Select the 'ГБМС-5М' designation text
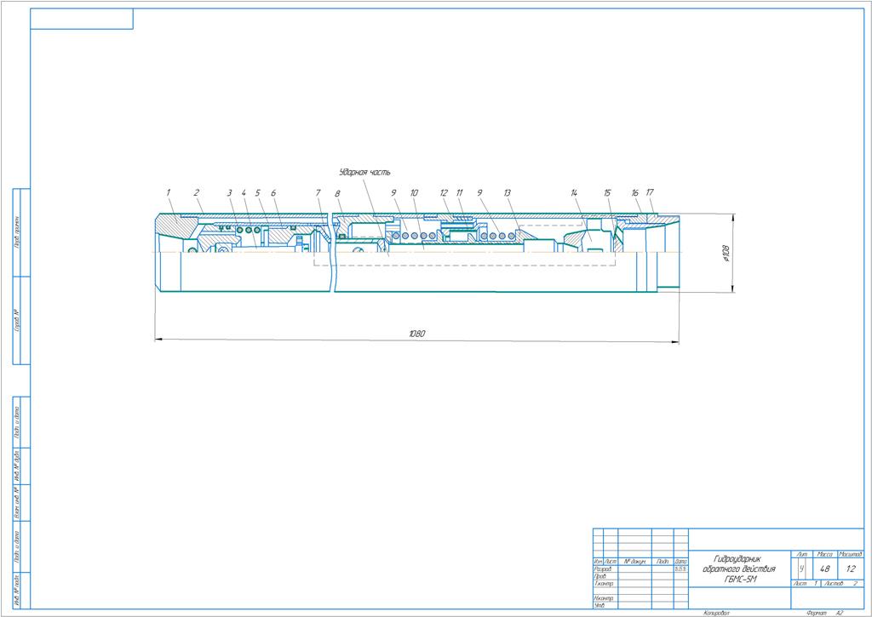The height and width of the screenshot is (617, 872). tap(741, 580)
